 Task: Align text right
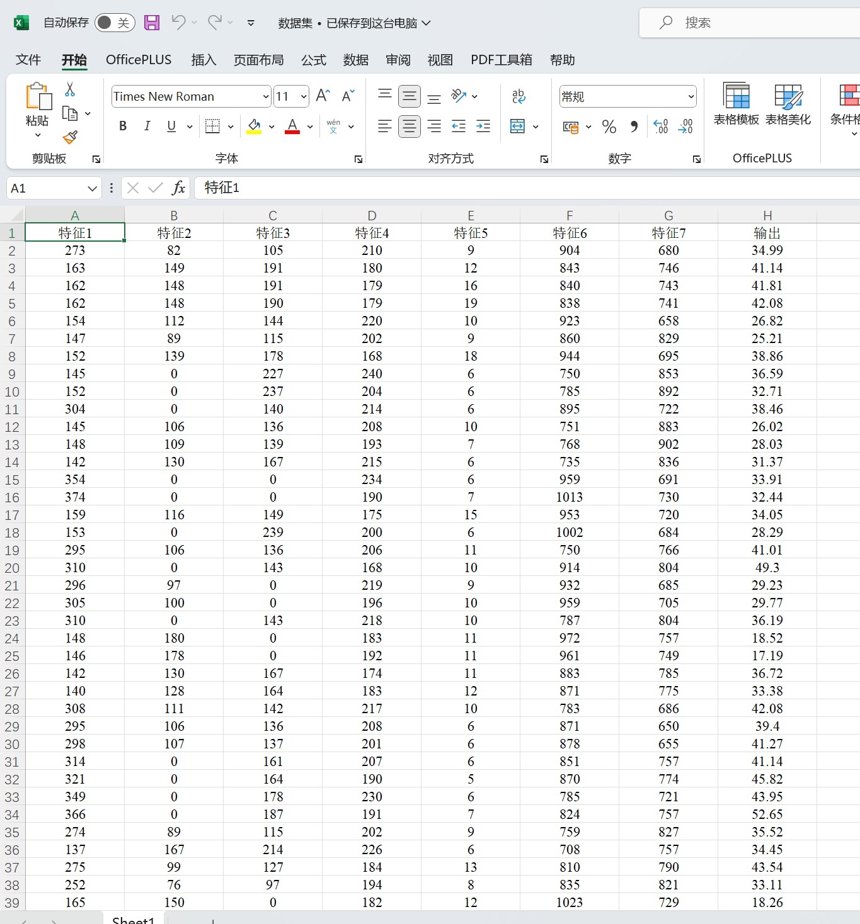tap(434, 126)
